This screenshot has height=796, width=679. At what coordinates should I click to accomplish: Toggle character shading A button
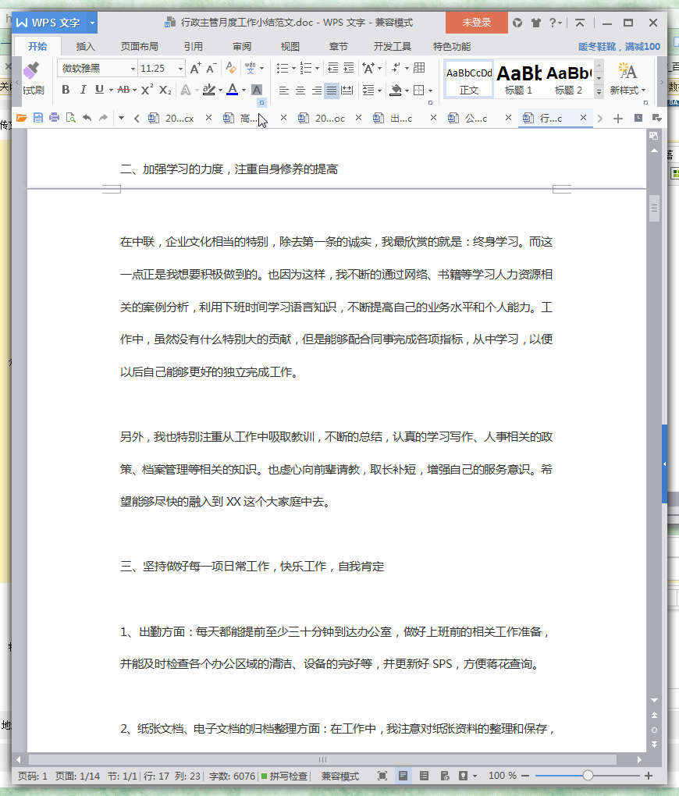click(257, 90)
